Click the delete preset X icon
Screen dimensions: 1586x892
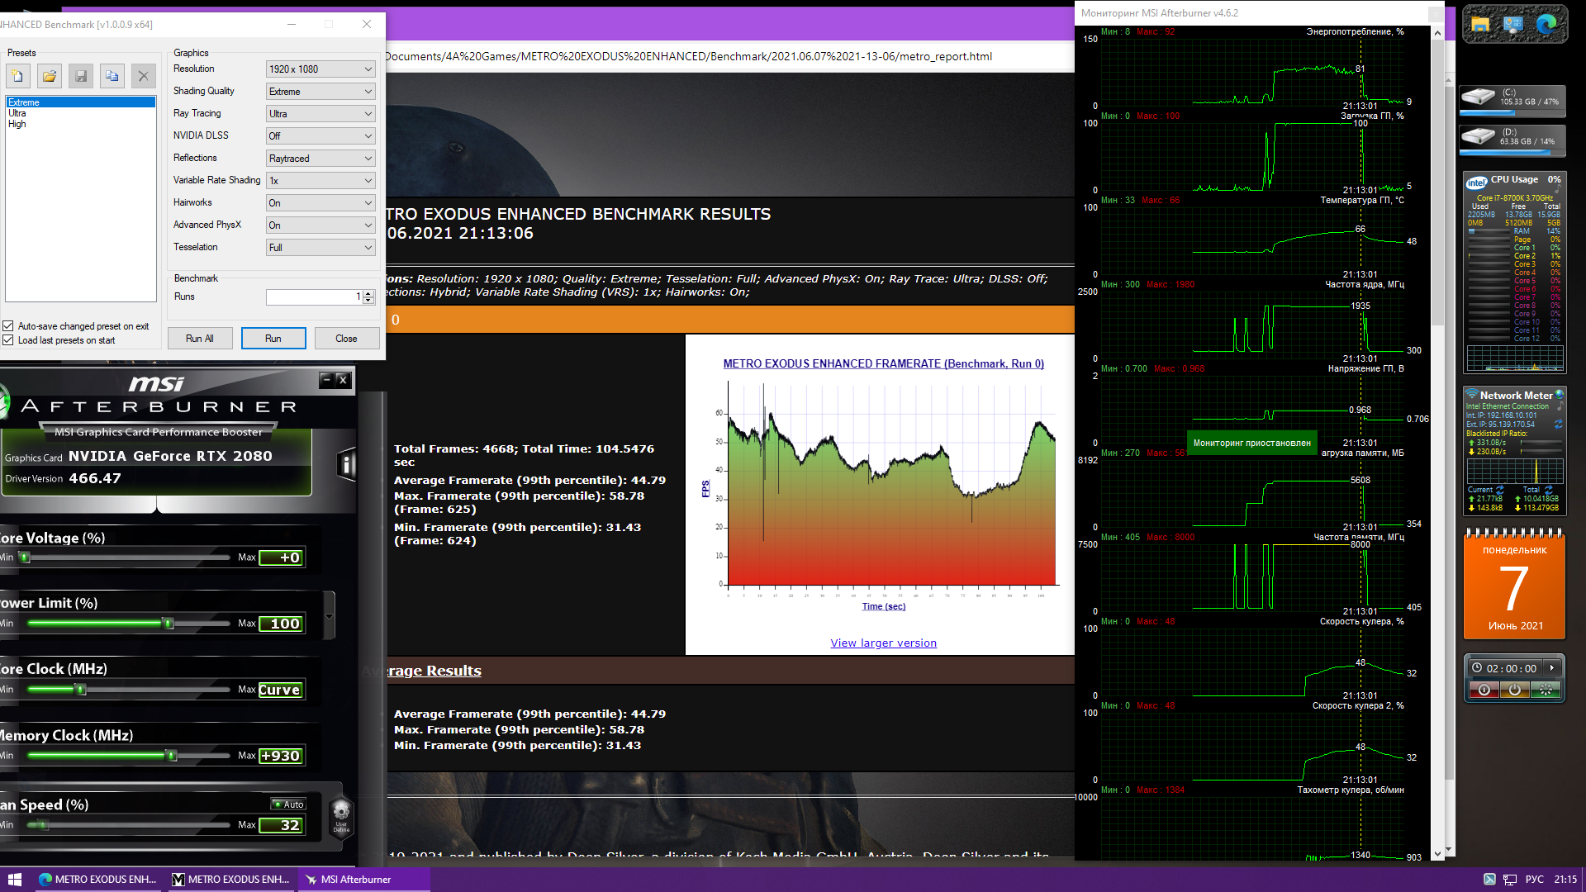coord(143,76)
